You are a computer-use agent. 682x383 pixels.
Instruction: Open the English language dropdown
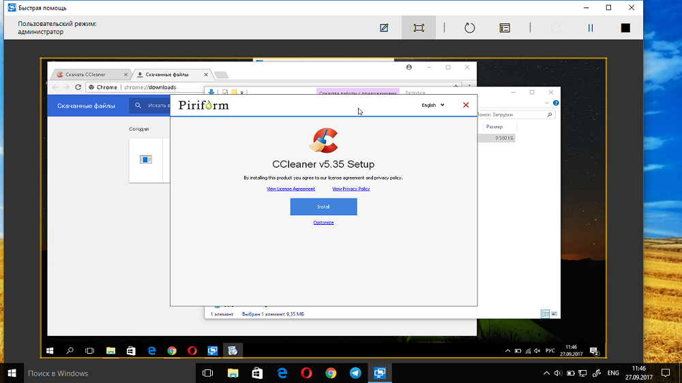(433, 105)
